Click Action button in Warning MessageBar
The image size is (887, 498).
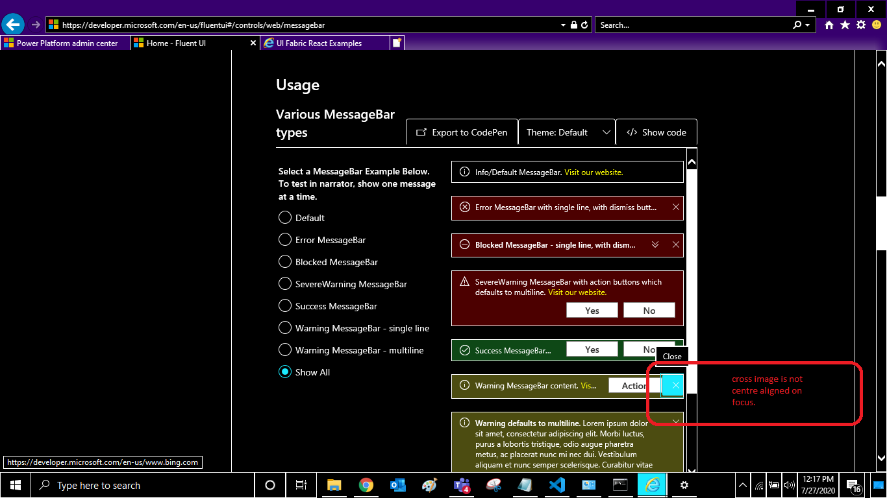tap(634, 385)
